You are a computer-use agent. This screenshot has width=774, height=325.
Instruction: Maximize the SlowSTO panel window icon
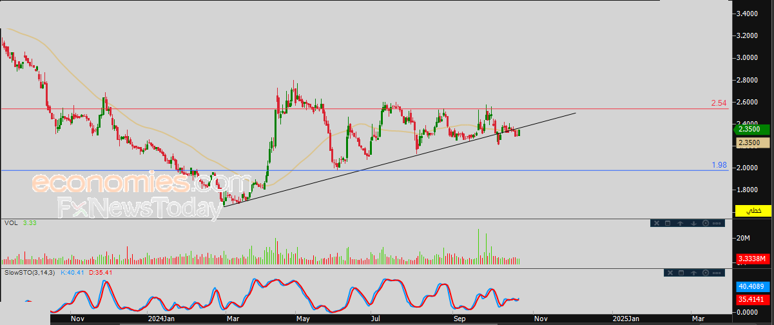pyautogui.click(x=681, y=273)
